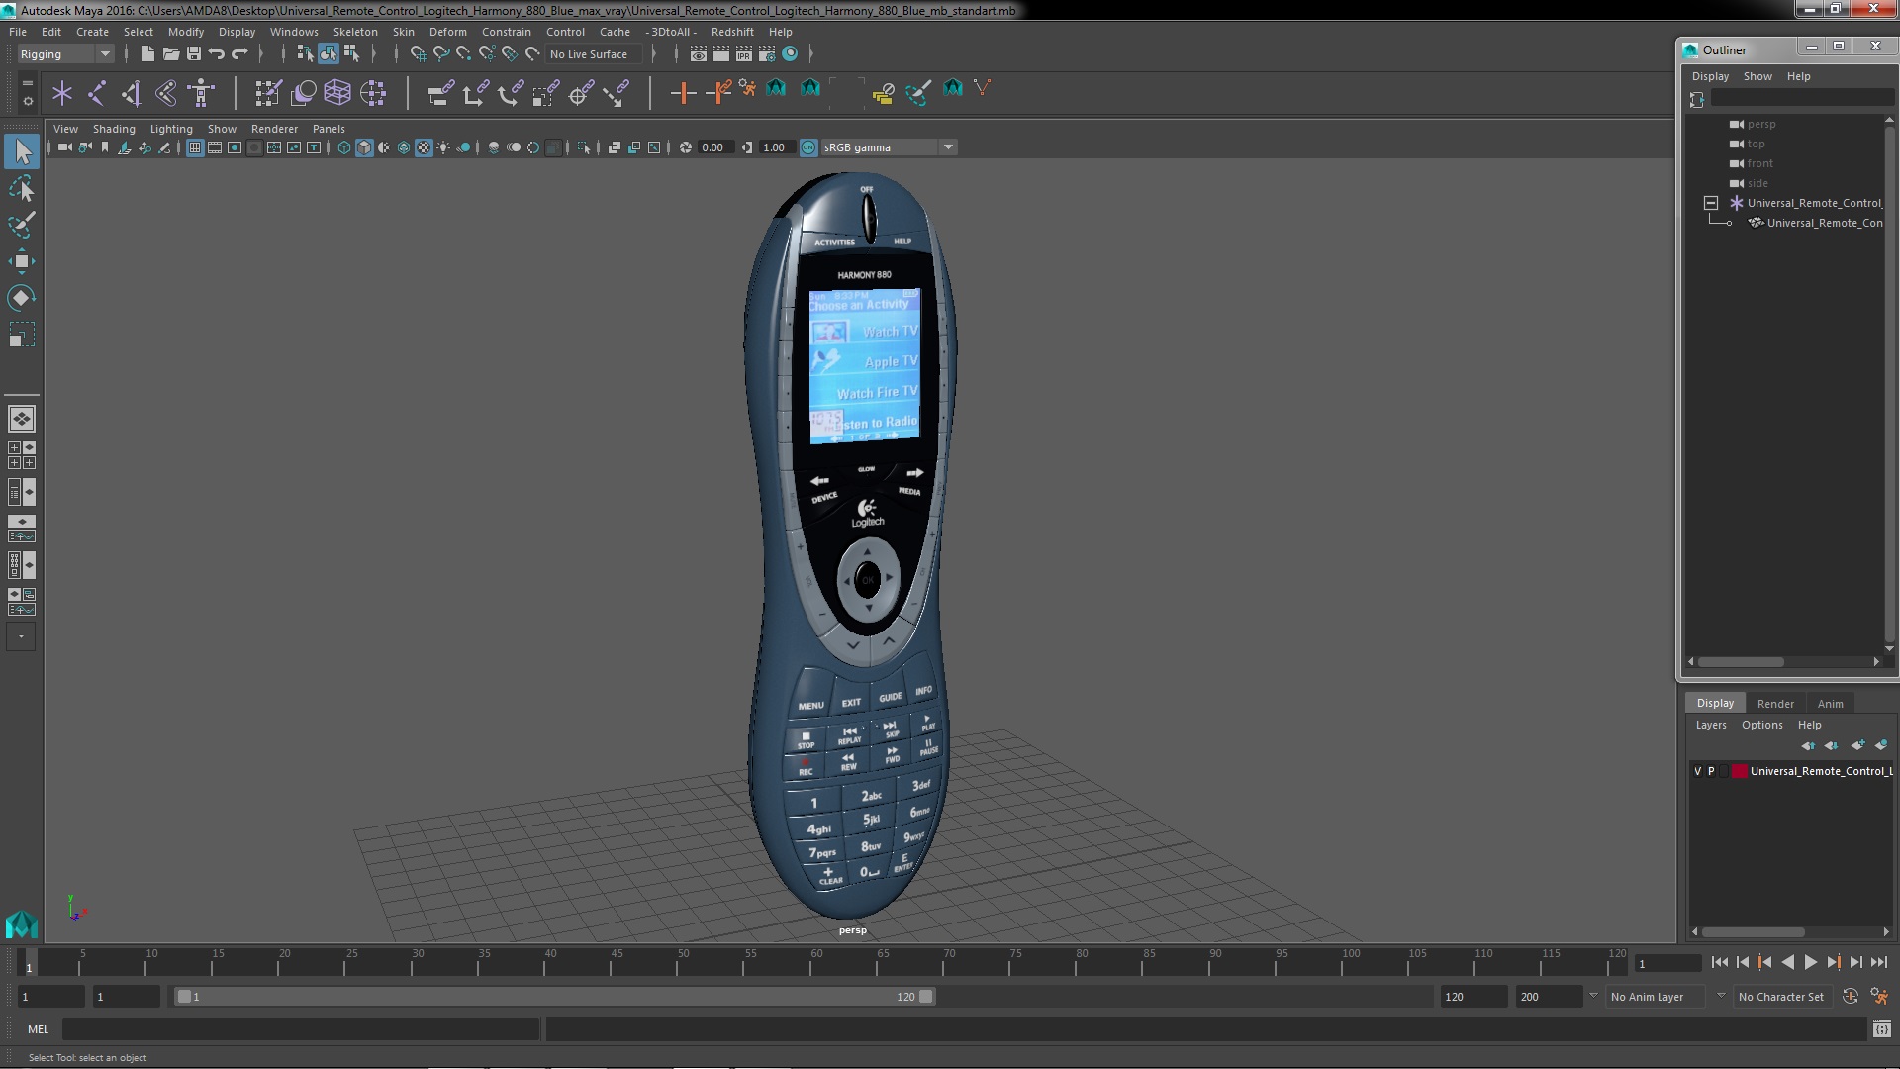Redo the last action
1900x1069 pixels.
(x=239, y=54)
